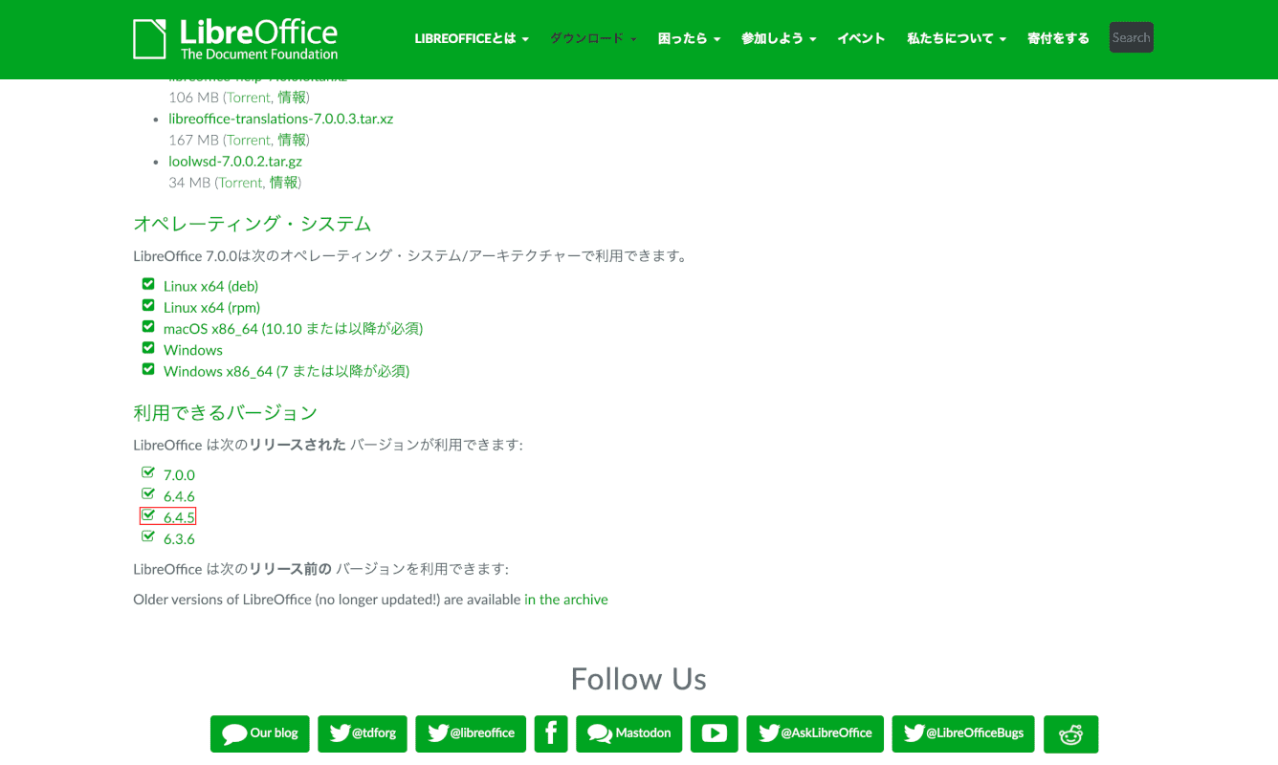Expand the 参加しよう menu
Image resolution: width=1278 pixels, height=765 pixels.
click(x=779, y=39)
